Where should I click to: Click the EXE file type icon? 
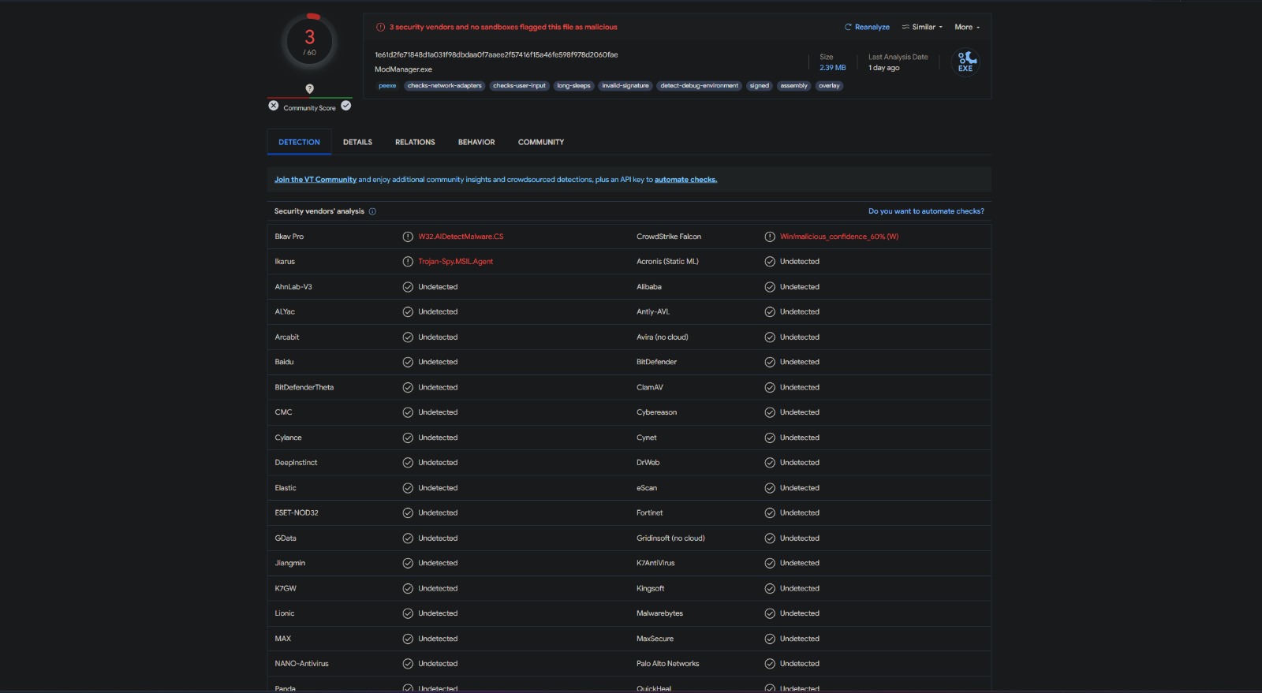pos(966,61)
